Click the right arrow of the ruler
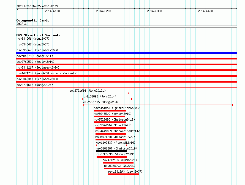The height and width of the screenshot is (185, 245). 236,9
